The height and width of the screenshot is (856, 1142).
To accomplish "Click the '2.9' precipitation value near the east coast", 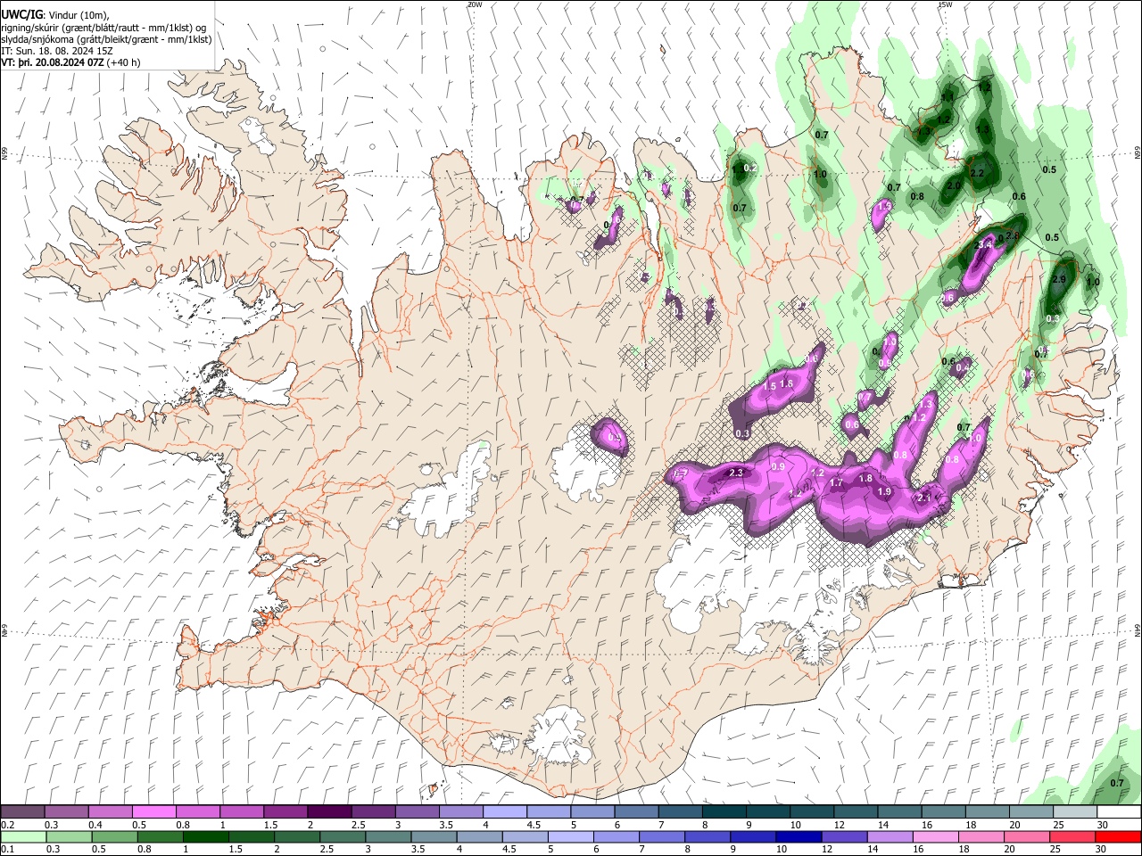I will click(x=1059, y=279).
